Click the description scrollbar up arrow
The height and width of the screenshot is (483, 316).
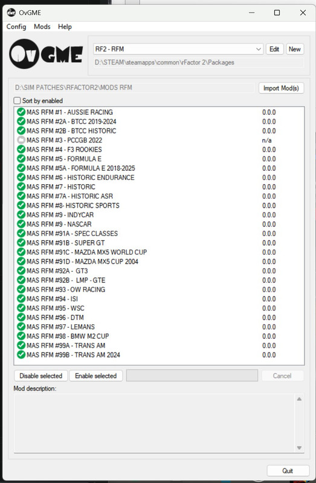tap(299, 399)
